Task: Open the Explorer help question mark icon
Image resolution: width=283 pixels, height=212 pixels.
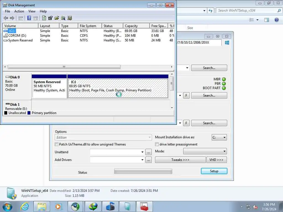Action: coord(276,20)
